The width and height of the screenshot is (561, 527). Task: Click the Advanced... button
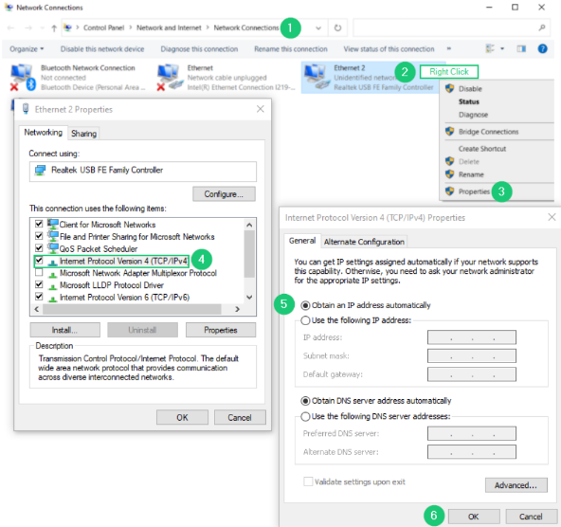(x=516, y=485)
